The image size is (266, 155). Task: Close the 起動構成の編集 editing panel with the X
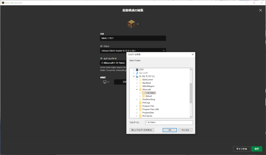tap(261, 10)
